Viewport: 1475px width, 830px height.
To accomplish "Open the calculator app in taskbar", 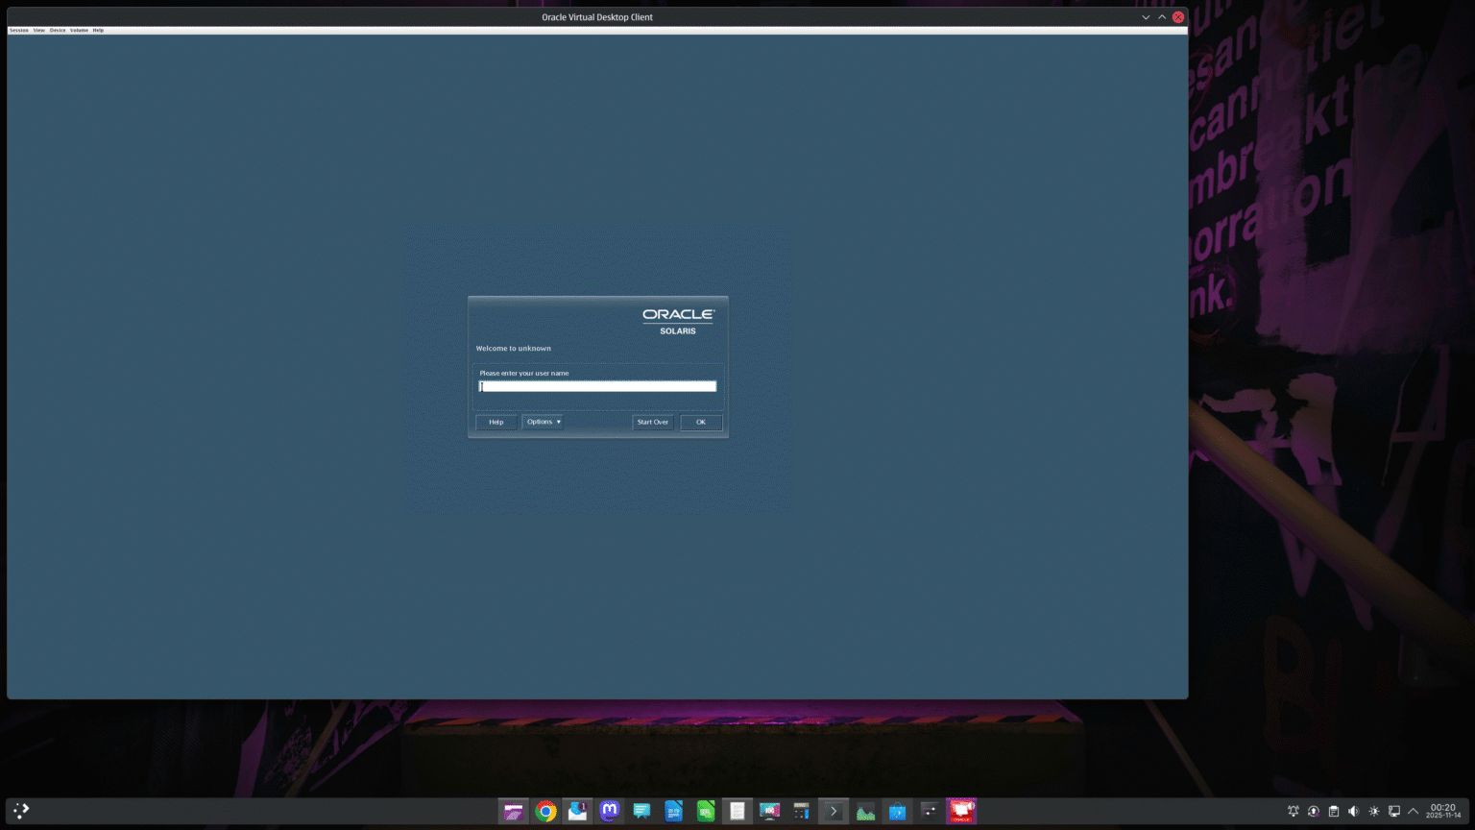I will (x=801, y=812).
